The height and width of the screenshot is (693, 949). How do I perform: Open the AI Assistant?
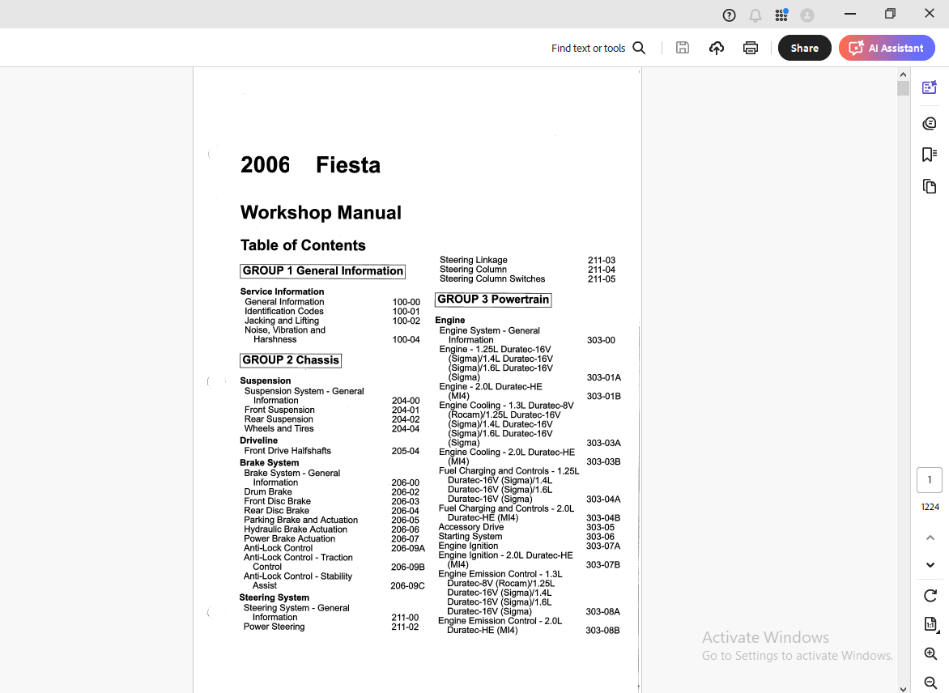887,48
